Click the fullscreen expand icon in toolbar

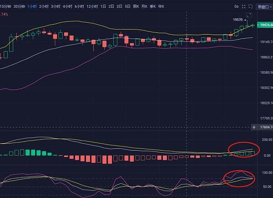[x=244, y=6]
